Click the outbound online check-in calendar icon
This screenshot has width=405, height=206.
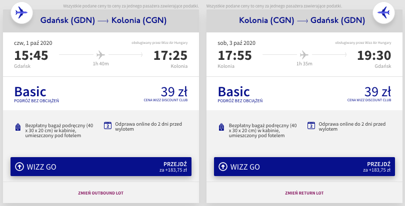107,125
